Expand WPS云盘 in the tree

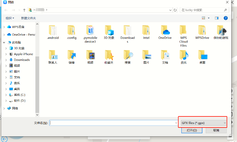[4, 27]
